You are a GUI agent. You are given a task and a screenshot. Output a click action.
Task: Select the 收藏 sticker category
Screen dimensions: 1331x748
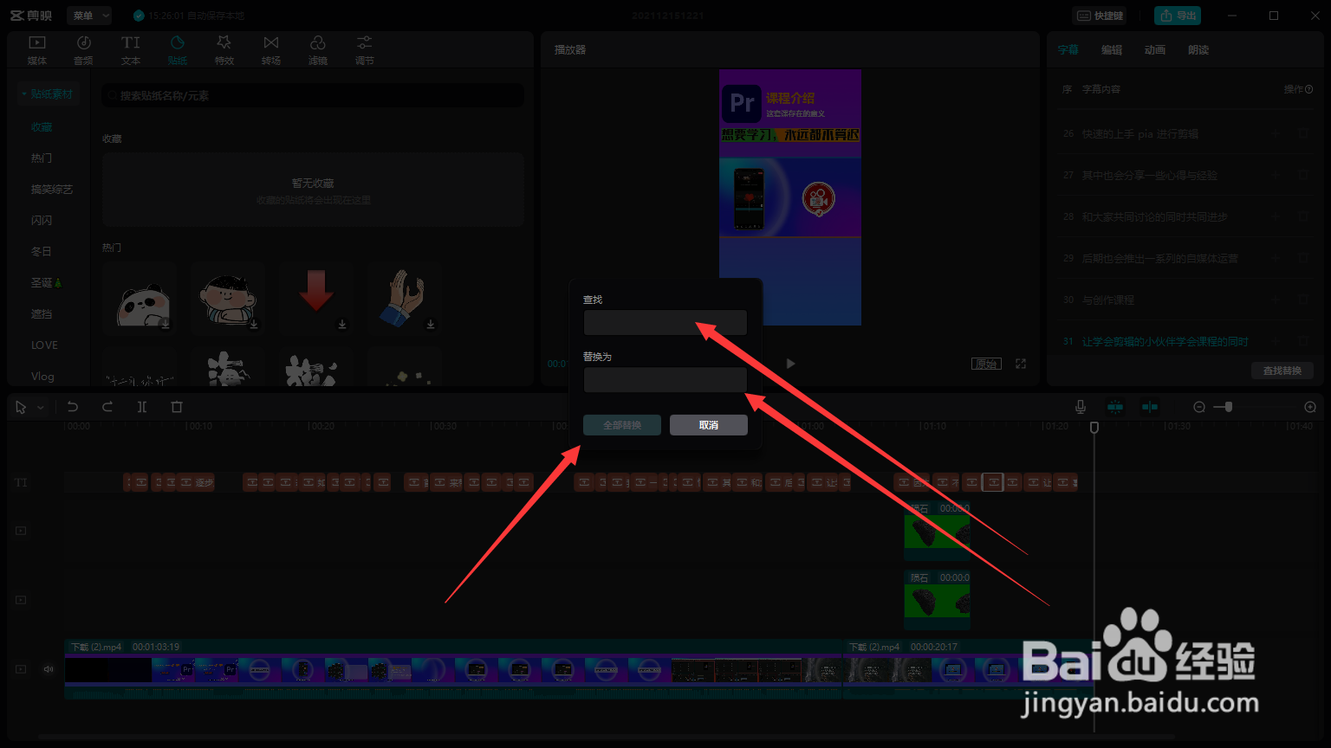pos(42,127)
